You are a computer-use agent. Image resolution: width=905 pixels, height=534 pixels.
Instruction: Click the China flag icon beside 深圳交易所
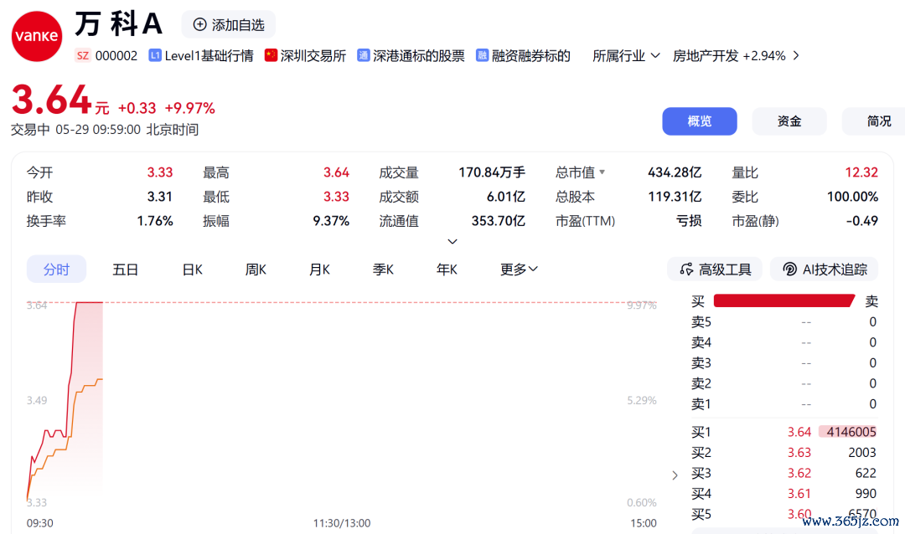[271, 55]
